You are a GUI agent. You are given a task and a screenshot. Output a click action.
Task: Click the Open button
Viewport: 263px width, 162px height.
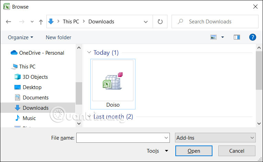(x=194, y=151)
